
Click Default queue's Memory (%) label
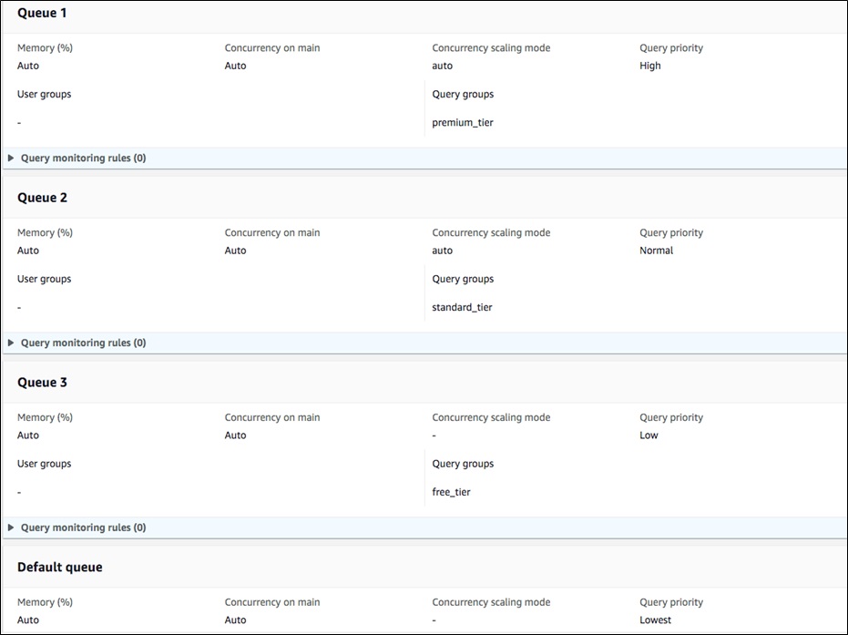pyautogui.click(x=45, y=602)
